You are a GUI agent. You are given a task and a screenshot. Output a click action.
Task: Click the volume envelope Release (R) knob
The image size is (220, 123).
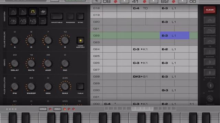coord(65,41)
